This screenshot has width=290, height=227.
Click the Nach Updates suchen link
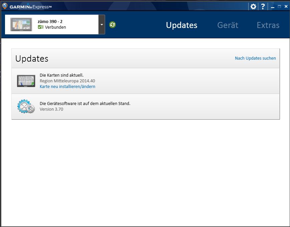coord(255,58)
